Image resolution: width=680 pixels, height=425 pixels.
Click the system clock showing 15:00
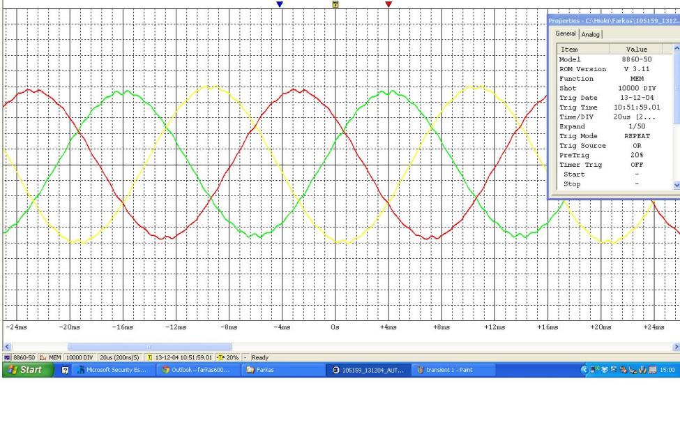[x=667, y=370]
